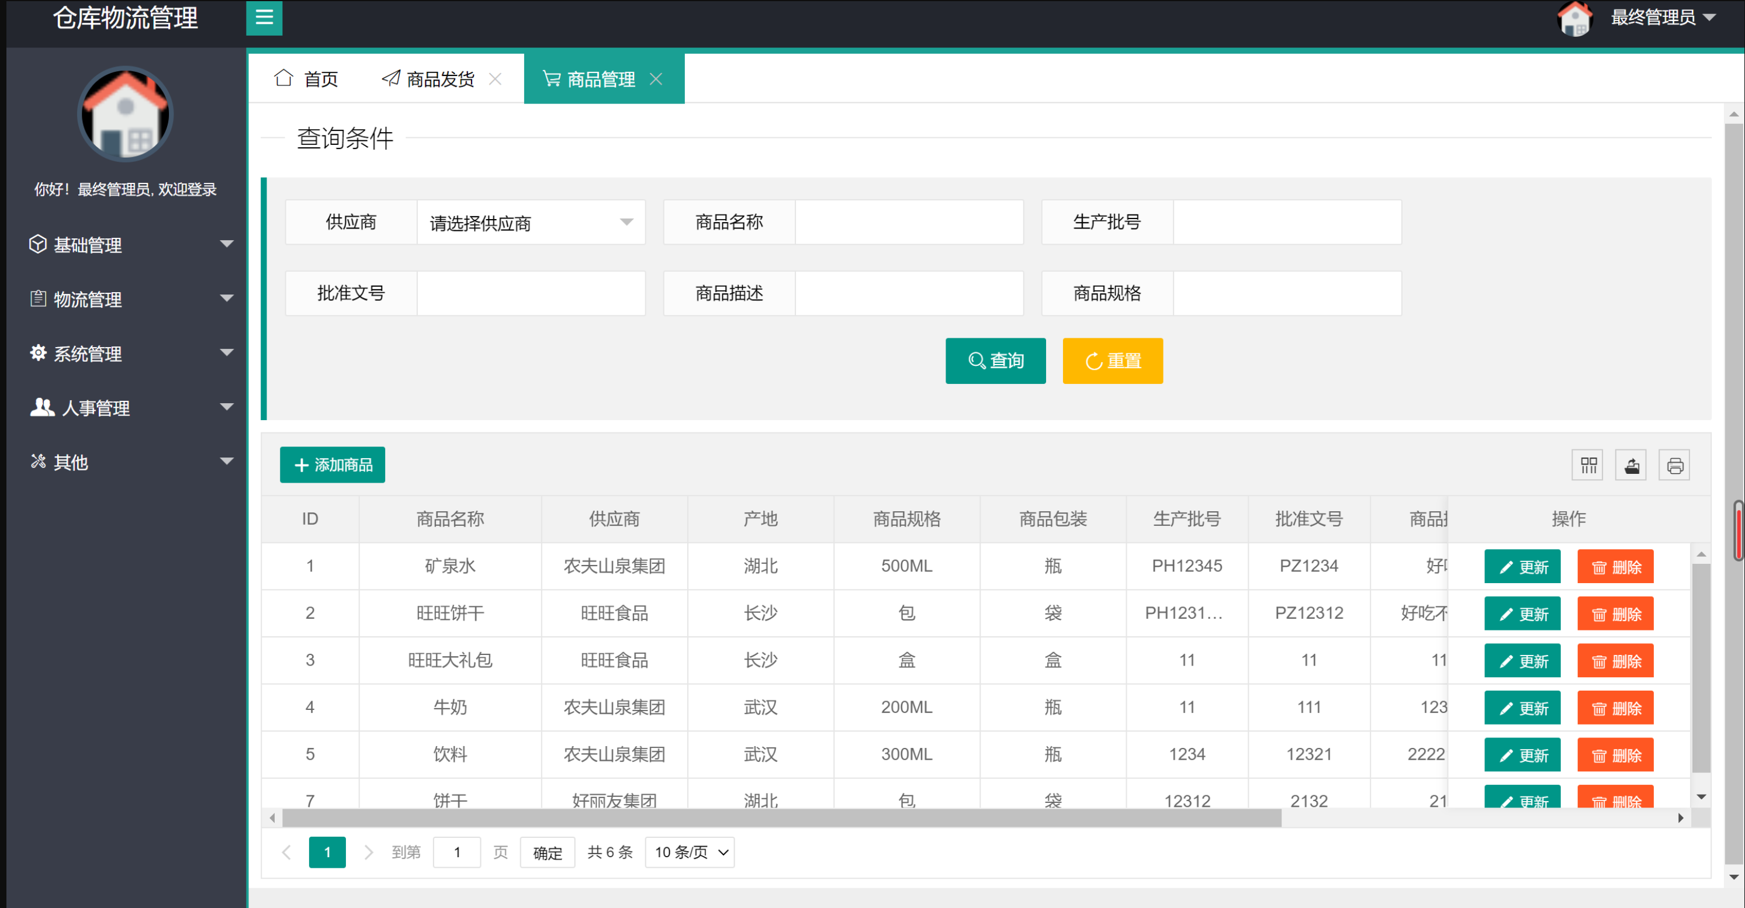Click admin avatar in top bar
Viewport: 1745px width, 908px height.
(1574, 18)
